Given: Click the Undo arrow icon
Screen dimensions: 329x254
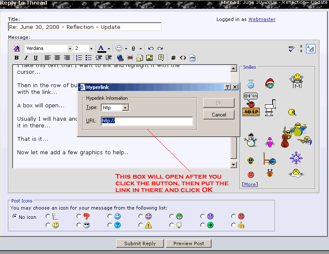Looking at the screenshot, I should coord(151,49).
